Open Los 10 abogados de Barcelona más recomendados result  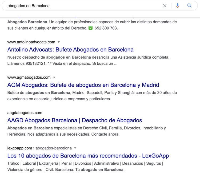click(x=88, y=156)
